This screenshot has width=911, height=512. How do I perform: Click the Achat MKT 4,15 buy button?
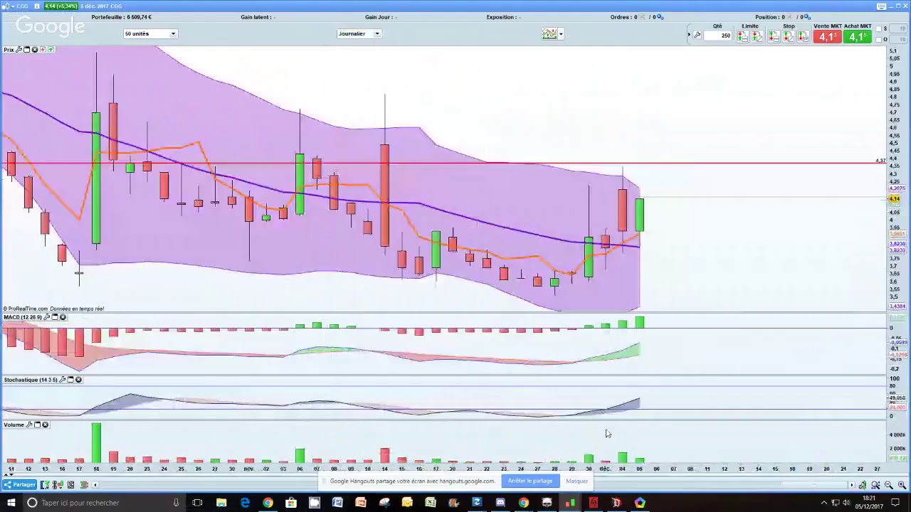pos(857,36)
